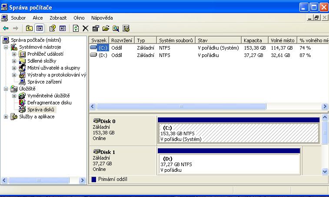Click the Explore magnifier toolbar icon
Viewport: 329px width, 197px height.
(x=116, y=28)
